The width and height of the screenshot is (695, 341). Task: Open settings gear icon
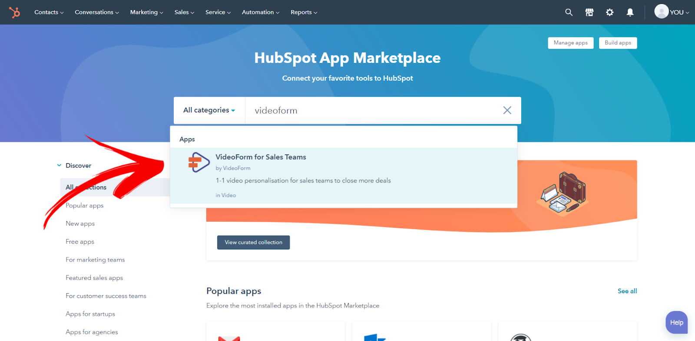tap(609, 12)
